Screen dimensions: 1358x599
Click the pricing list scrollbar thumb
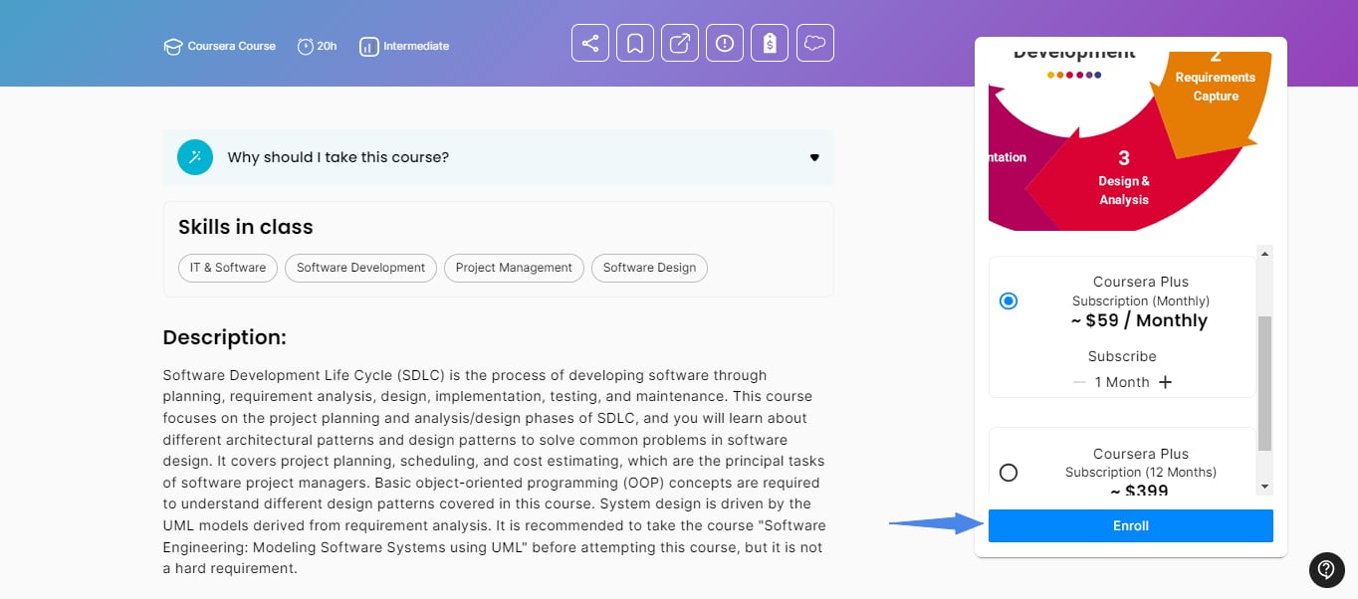pos(1265,383)
